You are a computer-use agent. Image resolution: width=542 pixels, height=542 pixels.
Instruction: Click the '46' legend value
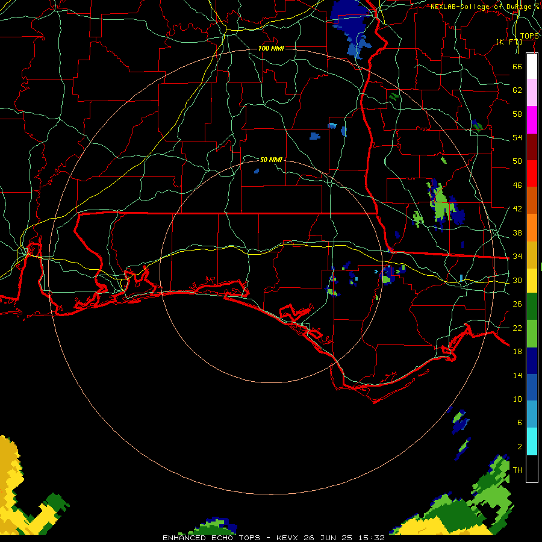[517, 185]
